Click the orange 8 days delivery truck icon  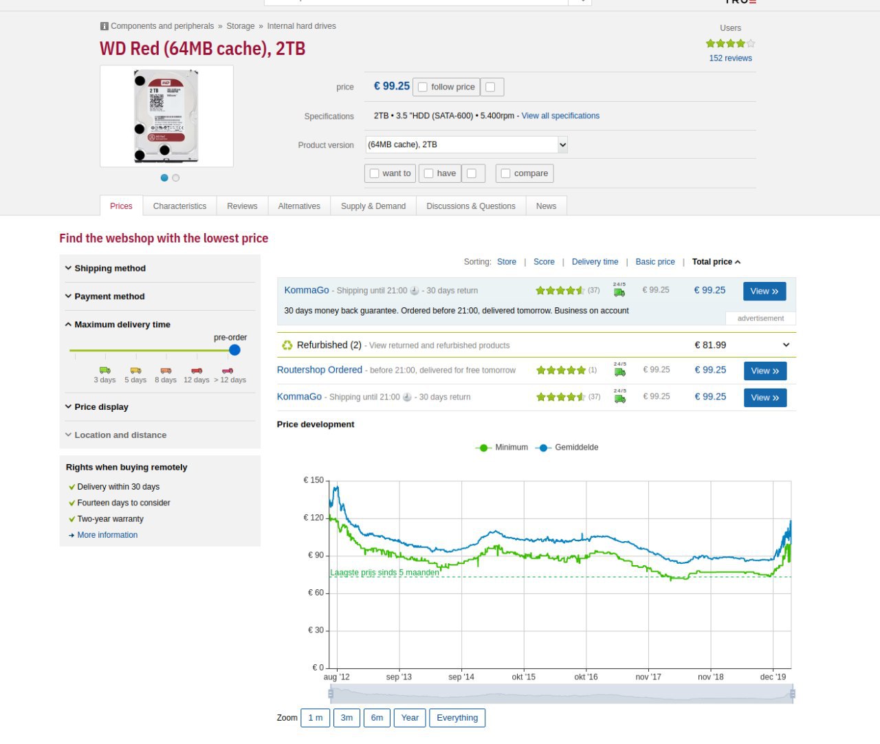(x=166, y=371)
